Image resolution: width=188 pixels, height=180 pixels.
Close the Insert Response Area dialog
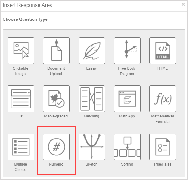point(183,4)
